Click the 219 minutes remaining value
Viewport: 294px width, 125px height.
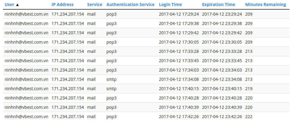pyautogui.click(x=249, y=89)
